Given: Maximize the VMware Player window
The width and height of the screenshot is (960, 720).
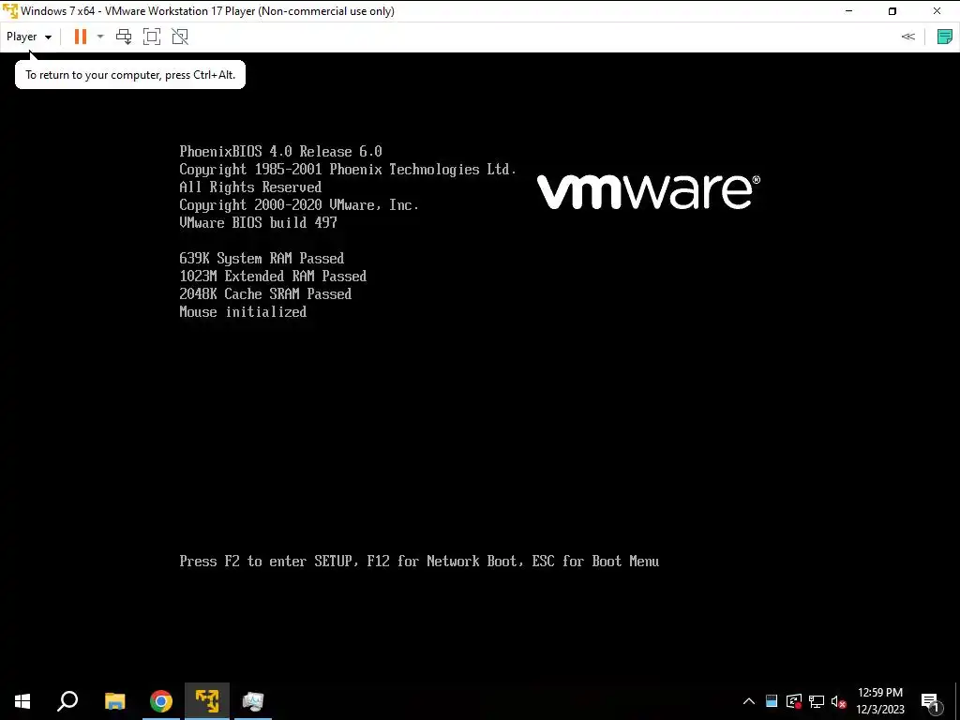Looking at the screenshot, I should pos(892,11).
